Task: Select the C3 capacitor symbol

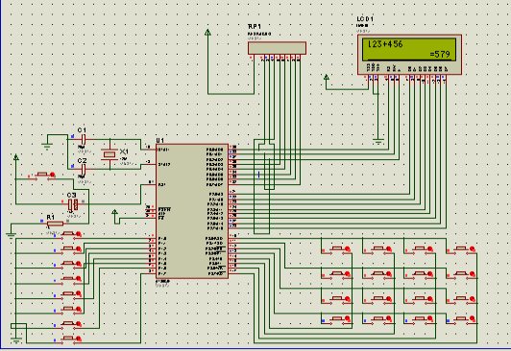Action: (x=73, y=204)
